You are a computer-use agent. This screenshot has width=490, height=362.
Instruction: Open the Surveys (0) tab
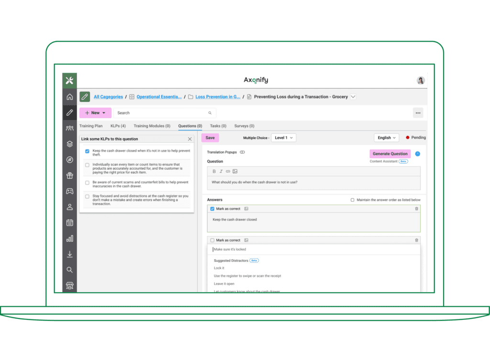pyautogui.click(x=244, y=126)
